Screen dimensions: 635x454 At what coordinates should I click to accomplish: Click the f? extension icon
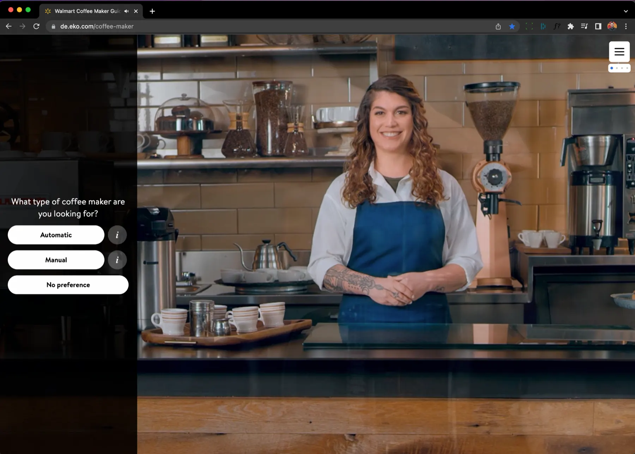click(557, 26)
